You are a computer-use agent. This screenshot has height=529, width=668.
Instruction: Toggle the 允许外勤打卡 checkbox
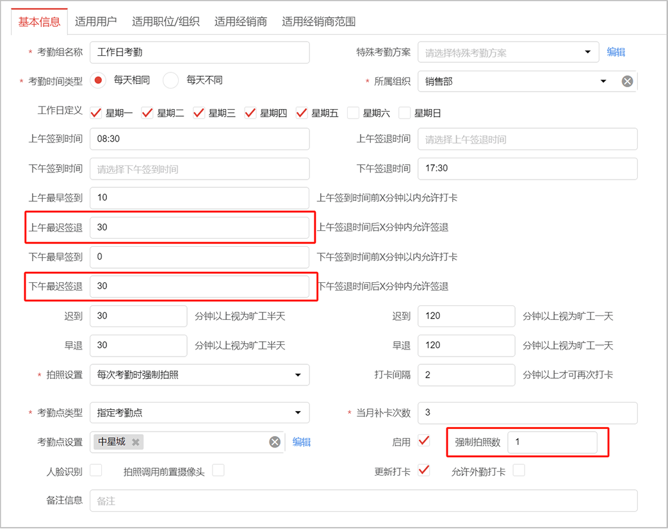point(519,471)
